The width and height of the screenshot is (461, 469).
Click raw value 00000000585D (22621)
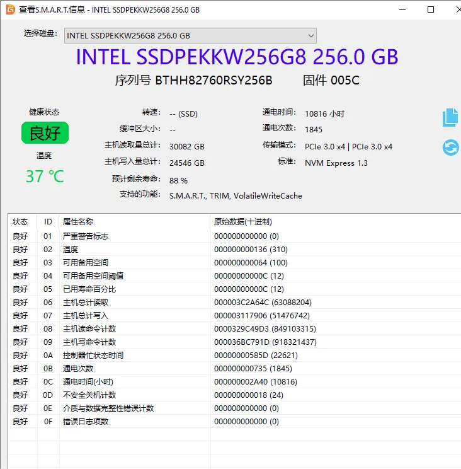pyautogui.click(x=256, y=356)
